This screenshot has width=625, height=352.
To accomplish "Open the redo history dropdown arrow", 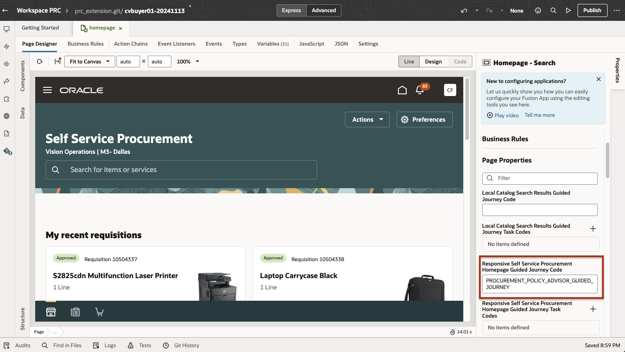I will click(502, 10).
